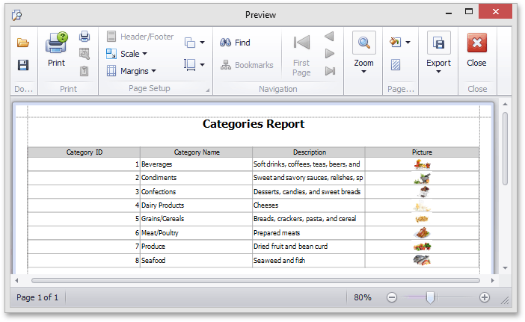Click the Description column header
The image size is (525, 322).
(x=309, y=152)
